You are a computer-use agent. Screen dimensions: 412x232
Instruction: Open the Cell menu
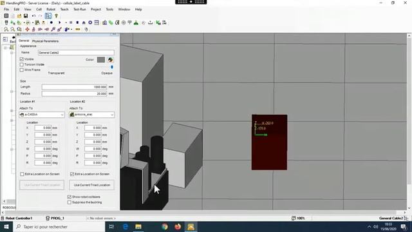[39, 9]
